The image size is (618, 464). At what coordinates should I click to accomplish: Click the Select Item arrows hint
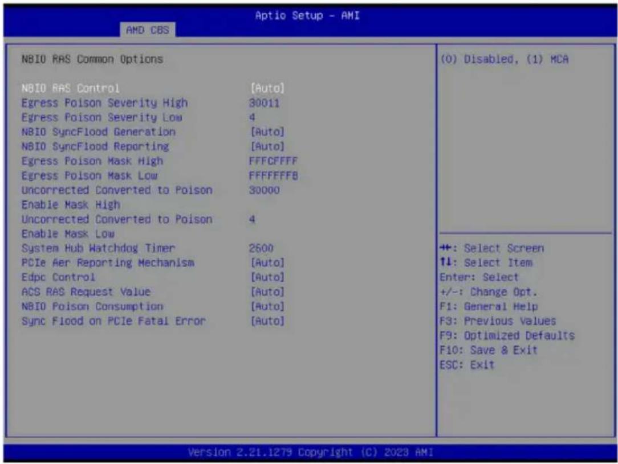coord(486,262)
